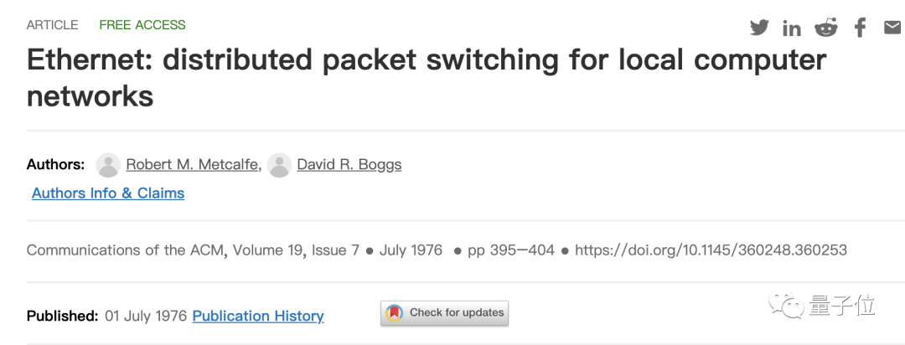Click the Ethernet article title heading
Image resolution: width=905 pixels, height=345 pixels.
(x=427, y=78)
